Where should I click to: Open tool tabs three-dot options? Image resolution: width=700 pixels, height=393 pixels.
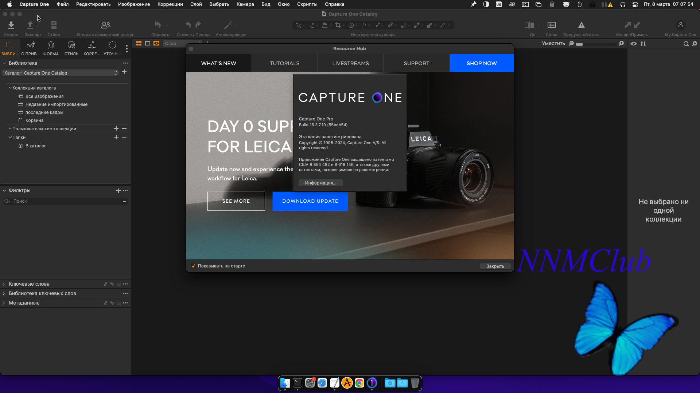click(x=127, y=48)
